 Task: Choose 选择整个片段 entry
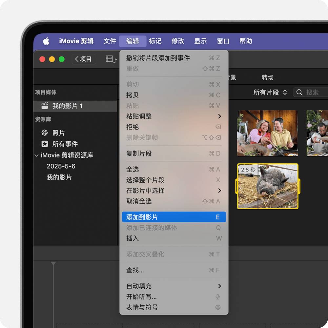[x=174, y=180]
